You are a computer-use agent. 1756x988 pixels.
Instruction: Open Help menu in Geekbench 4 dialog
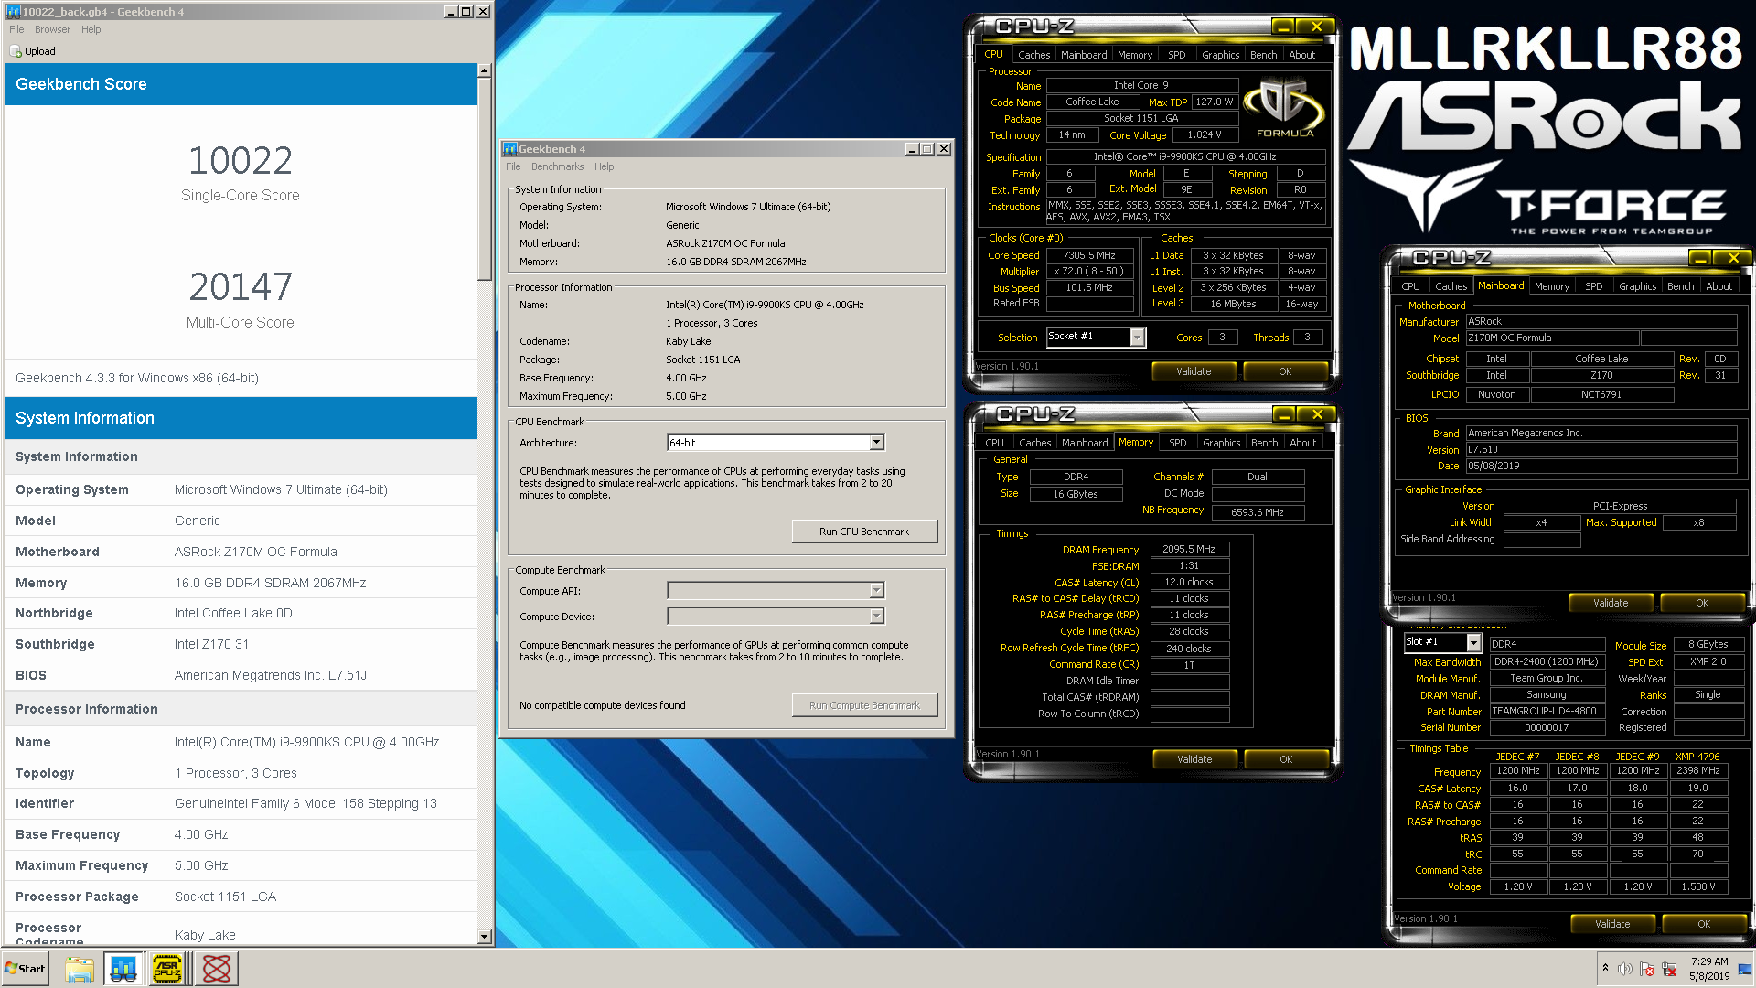point(604,166)
